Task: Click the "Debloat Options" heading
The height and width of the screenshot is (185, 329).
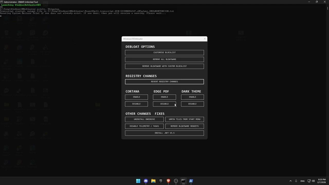Action: [x=140, y=47]
